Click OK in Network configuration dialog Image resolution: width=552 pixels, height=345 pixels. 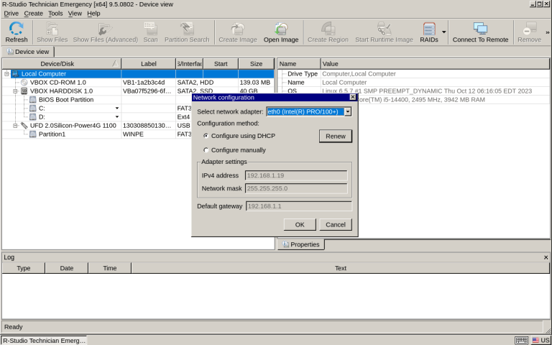[300, 224]
